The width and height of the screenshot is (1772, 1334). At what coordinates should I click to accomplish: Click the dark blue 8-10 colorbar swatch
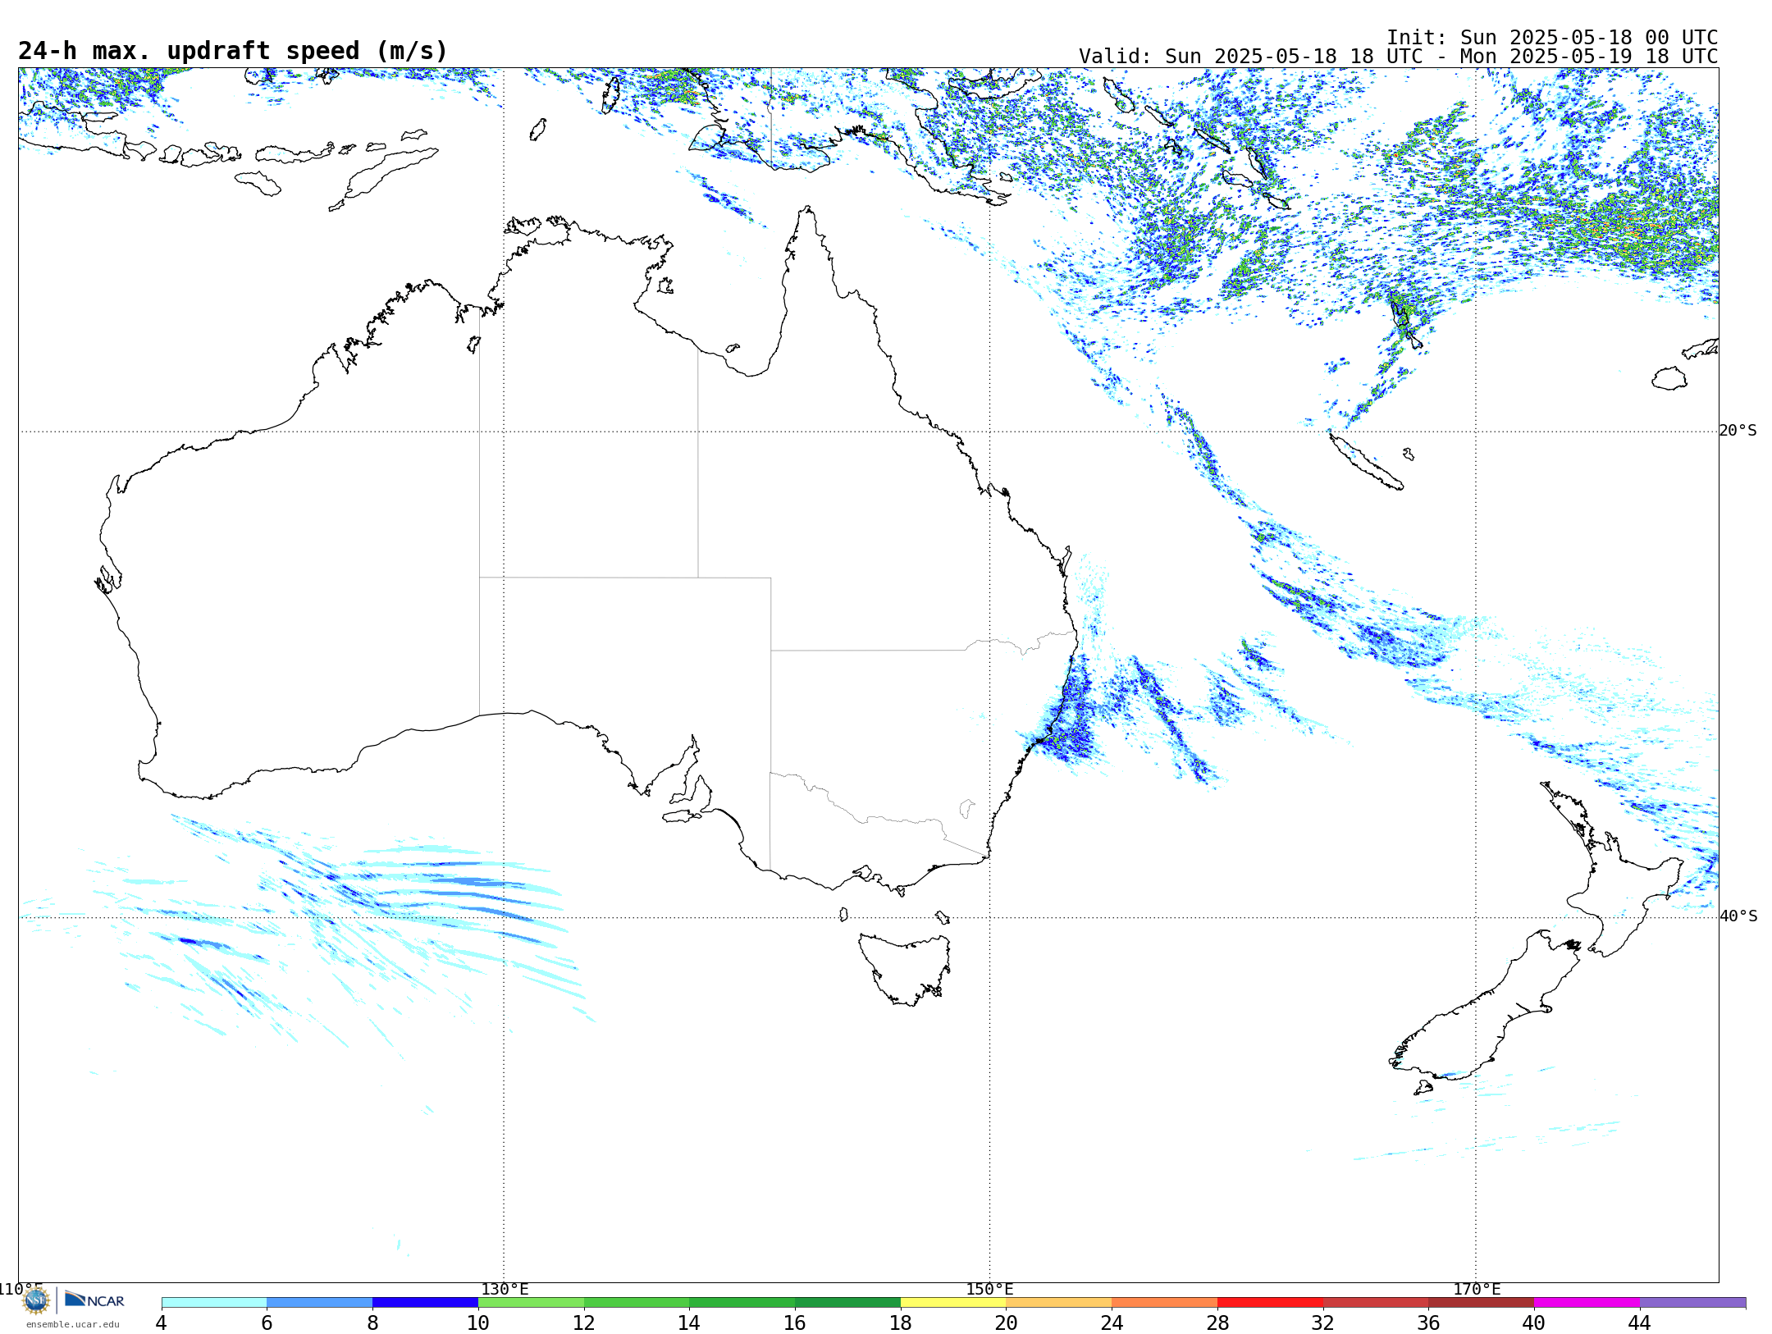tap(425, 1303)
